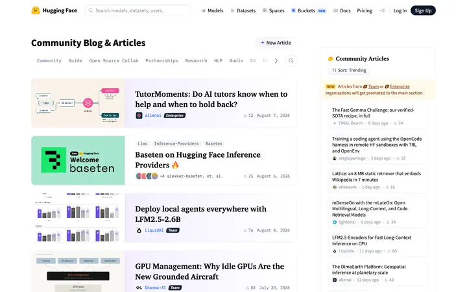Viewport: 467px width, 292px height.
Task: Filter articles by NLP tag
Action: [x=219, y=61]
